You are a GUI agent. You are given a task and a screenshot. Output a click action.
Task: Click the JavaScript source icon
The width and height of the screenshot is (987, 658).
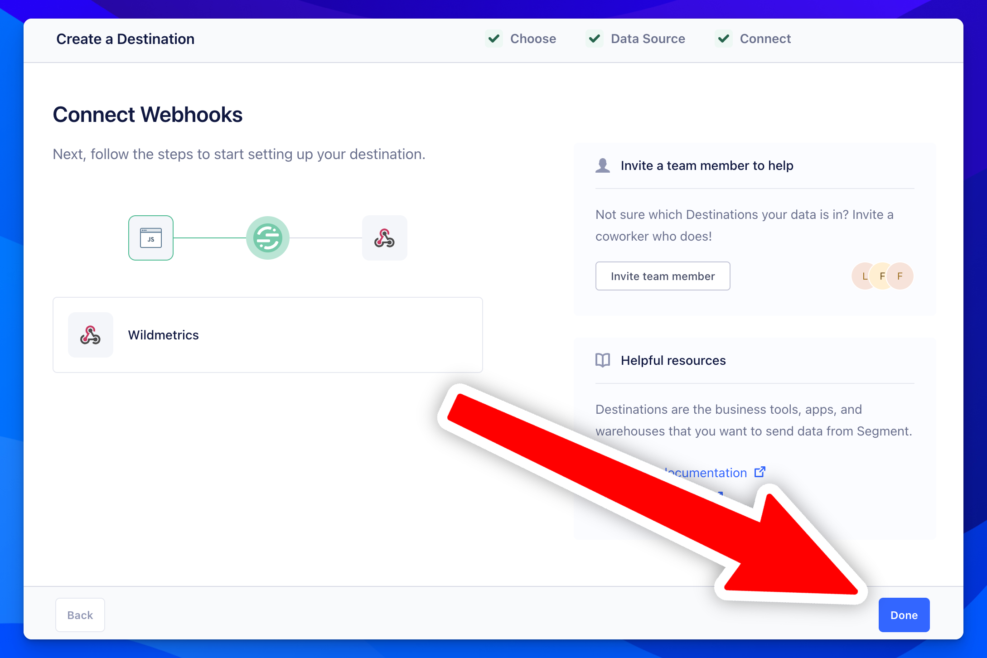point(151,238)
